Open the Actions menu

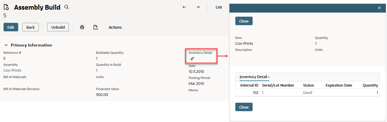115,27
